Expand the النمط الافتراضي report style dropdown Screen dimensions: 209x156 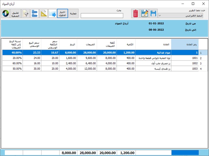(x=181, y=16)
